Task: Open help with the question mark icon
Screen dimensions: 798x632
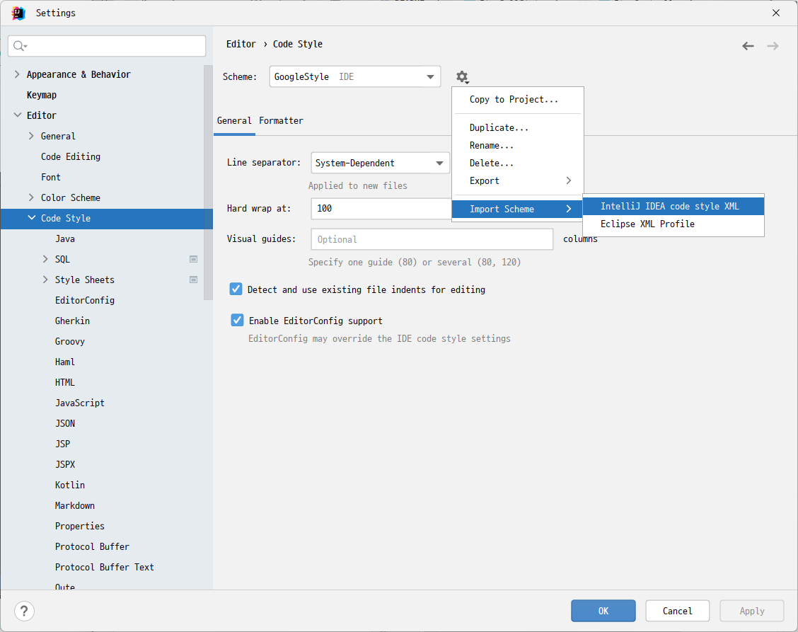Action: click(x=25, y=611)
